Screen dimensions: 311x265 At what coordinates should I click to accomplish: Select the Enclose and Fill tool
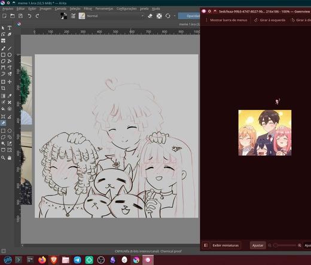10,109
